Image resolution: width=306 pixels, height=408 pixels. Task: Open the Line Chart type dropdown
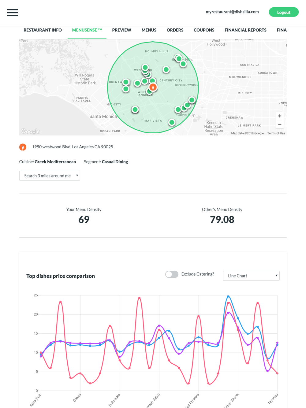(x=251, y=276)
